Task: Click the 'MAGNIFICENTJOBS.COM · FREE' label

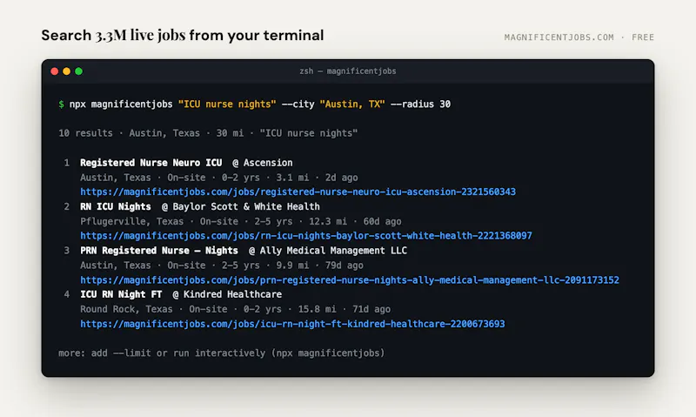Action: pos(579,37)
